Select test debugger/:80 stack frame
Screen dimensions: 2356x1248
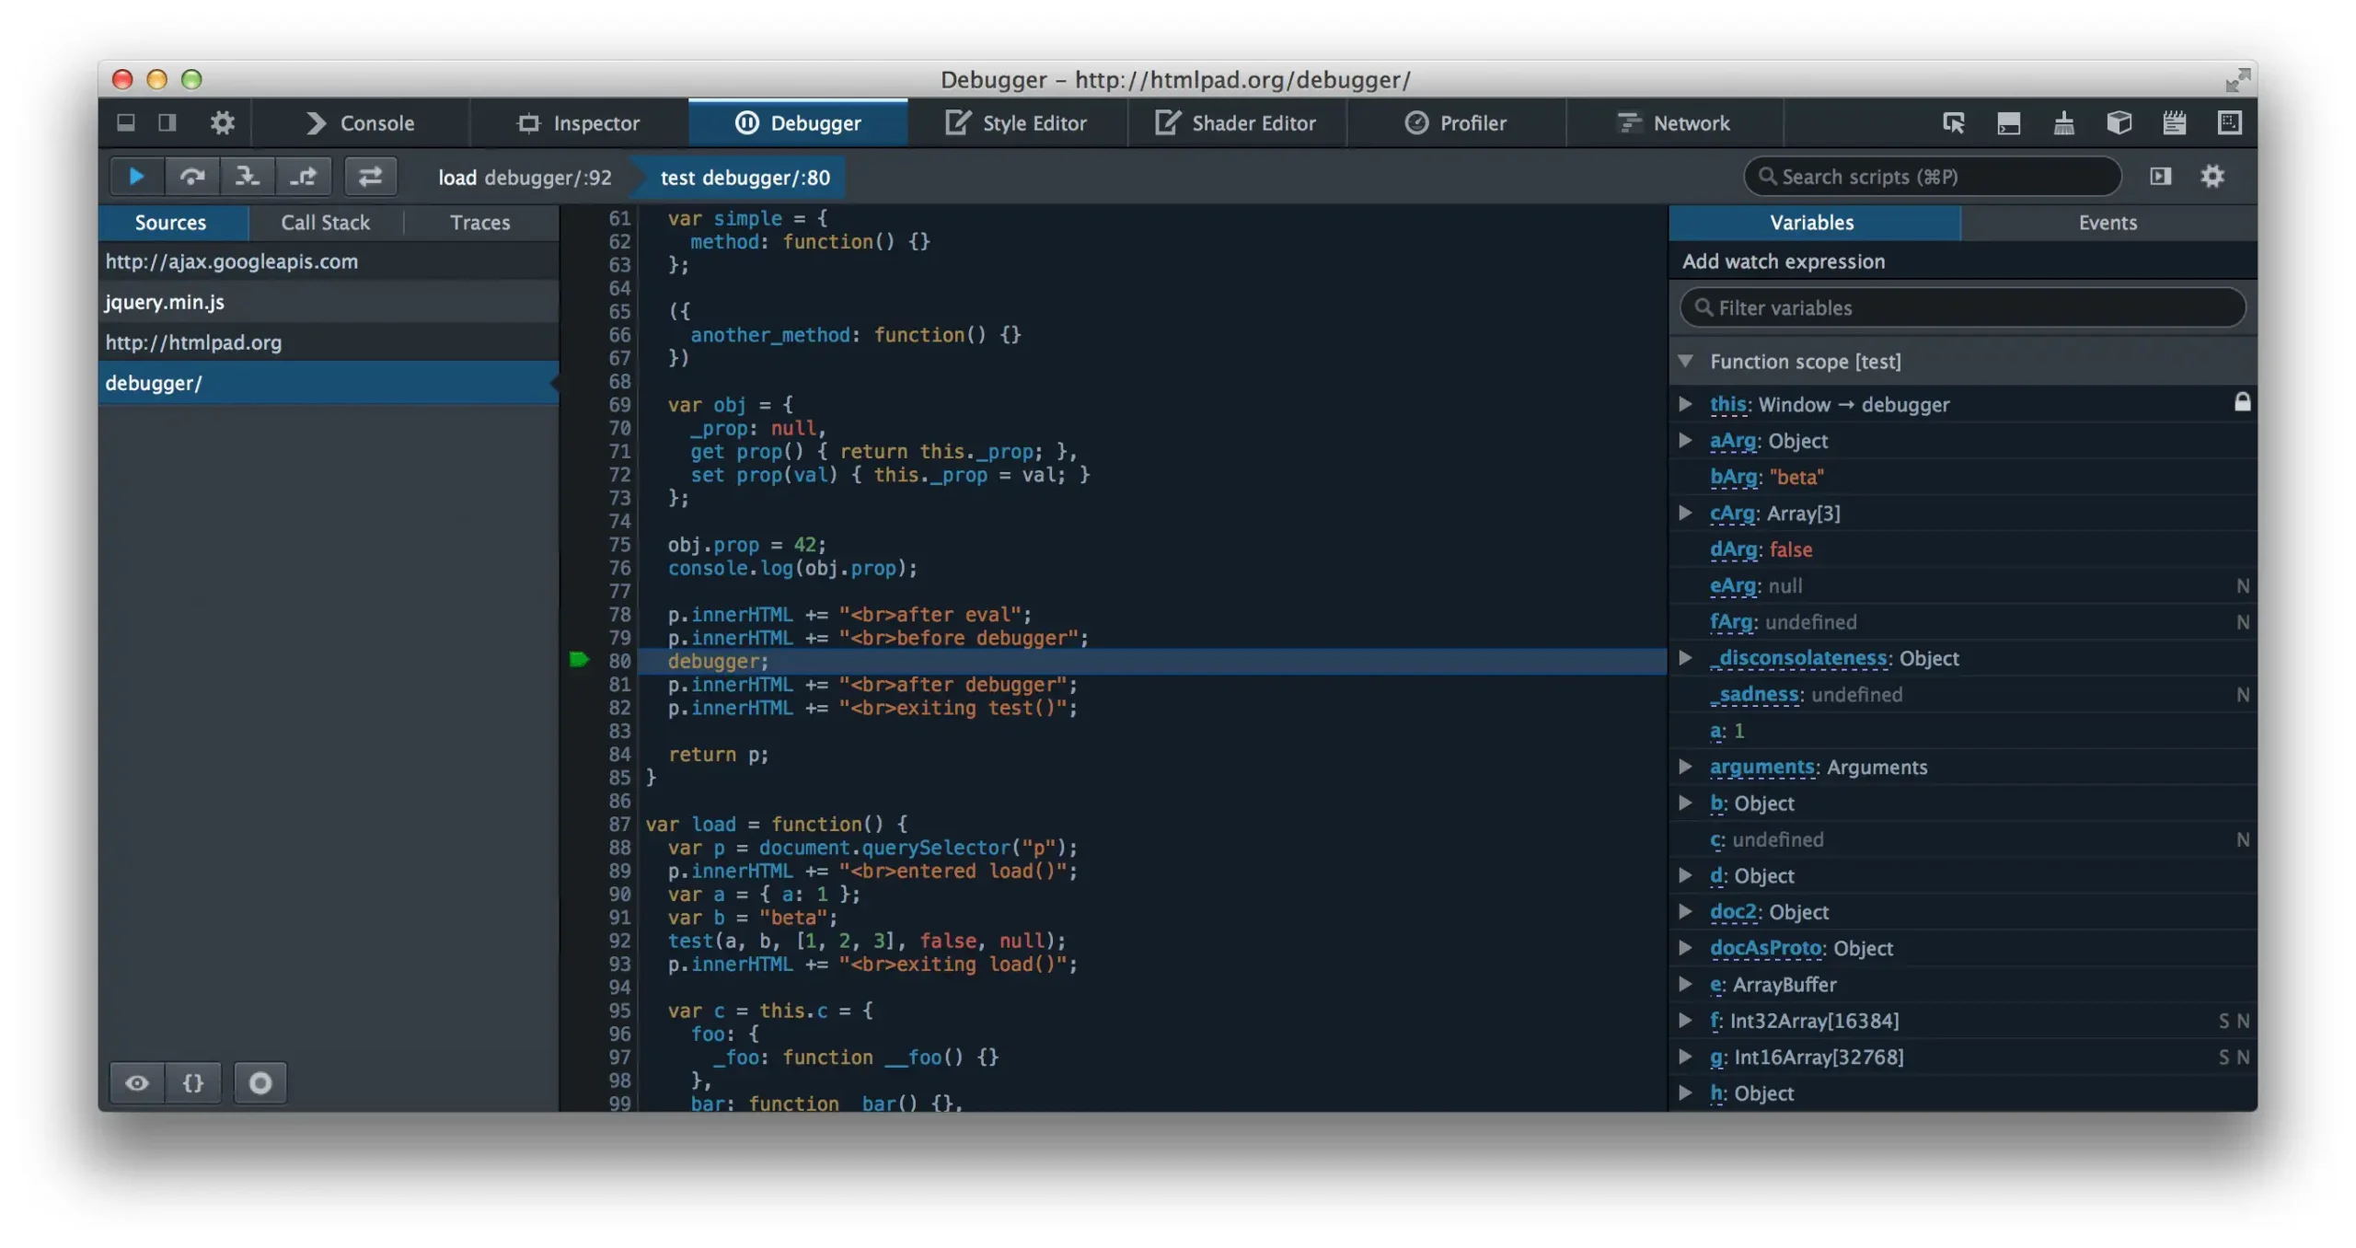745,178
